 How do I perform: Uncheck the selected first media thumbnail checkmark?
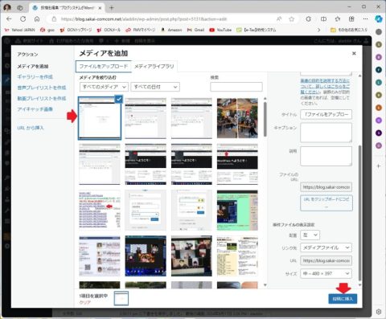118,99
